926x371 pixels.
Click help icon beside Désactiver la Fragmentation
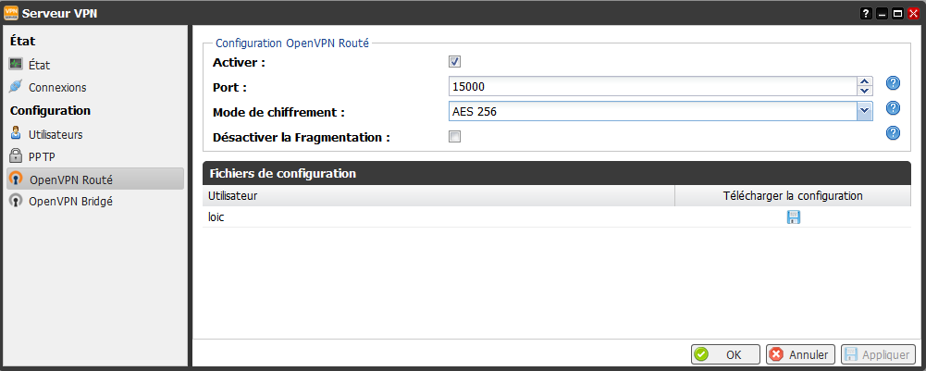pos(893,133)
